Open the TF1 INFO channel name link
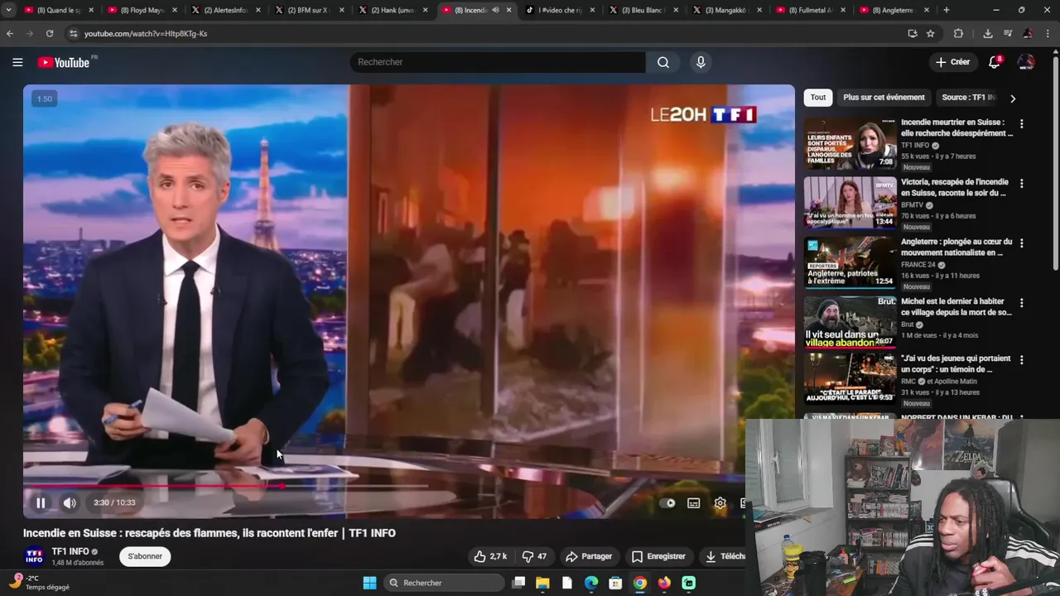 70,551
